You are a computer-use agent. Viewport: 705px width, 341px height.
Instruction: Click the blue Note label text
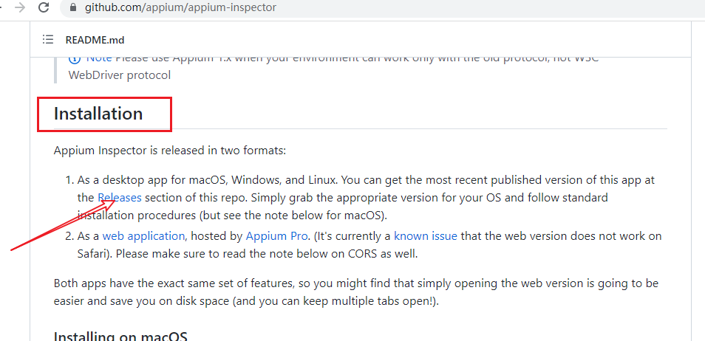tap(99, 59)
